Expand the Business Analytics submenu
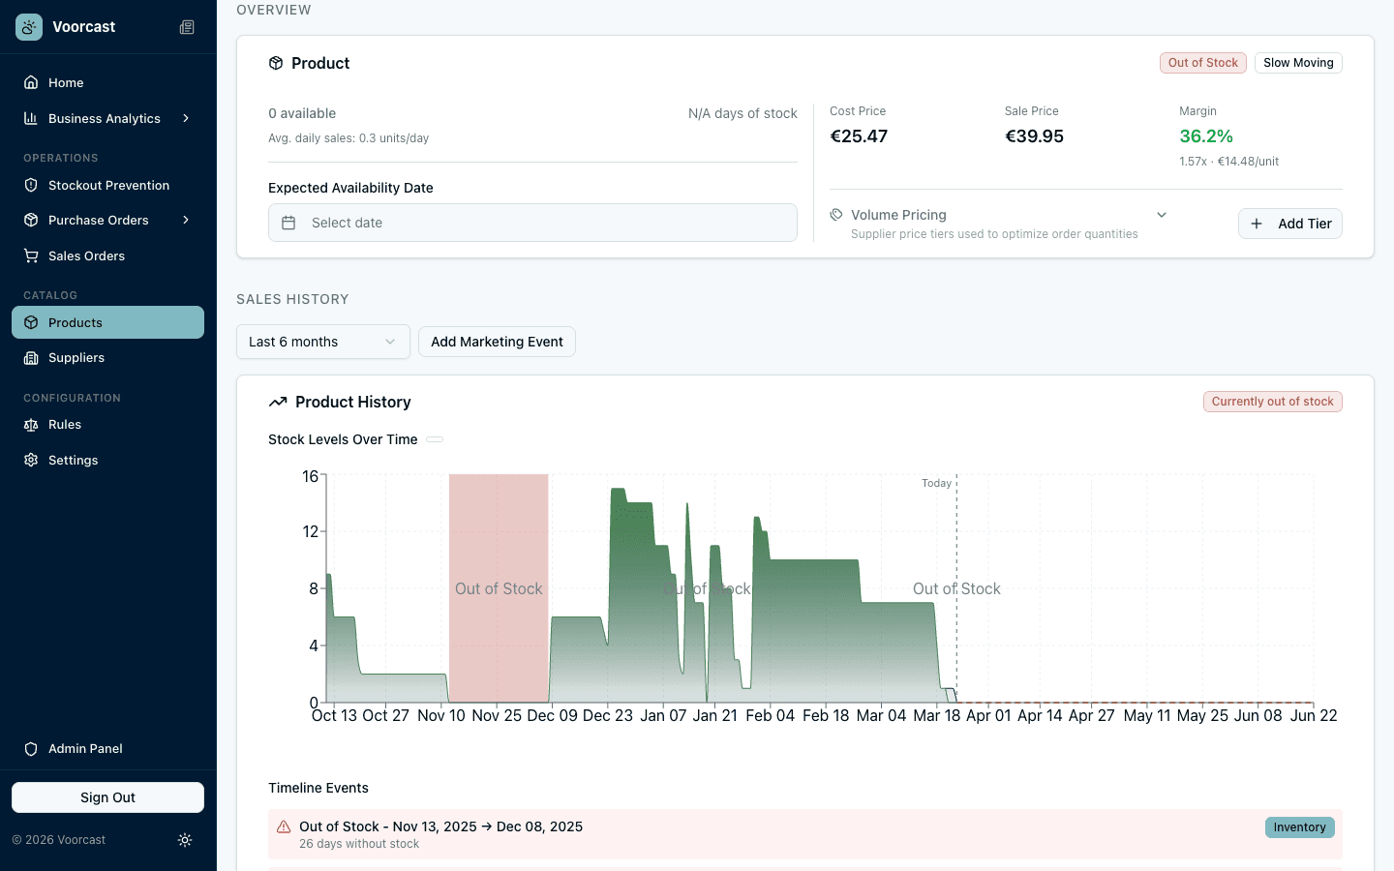 [x=186, y=118]
